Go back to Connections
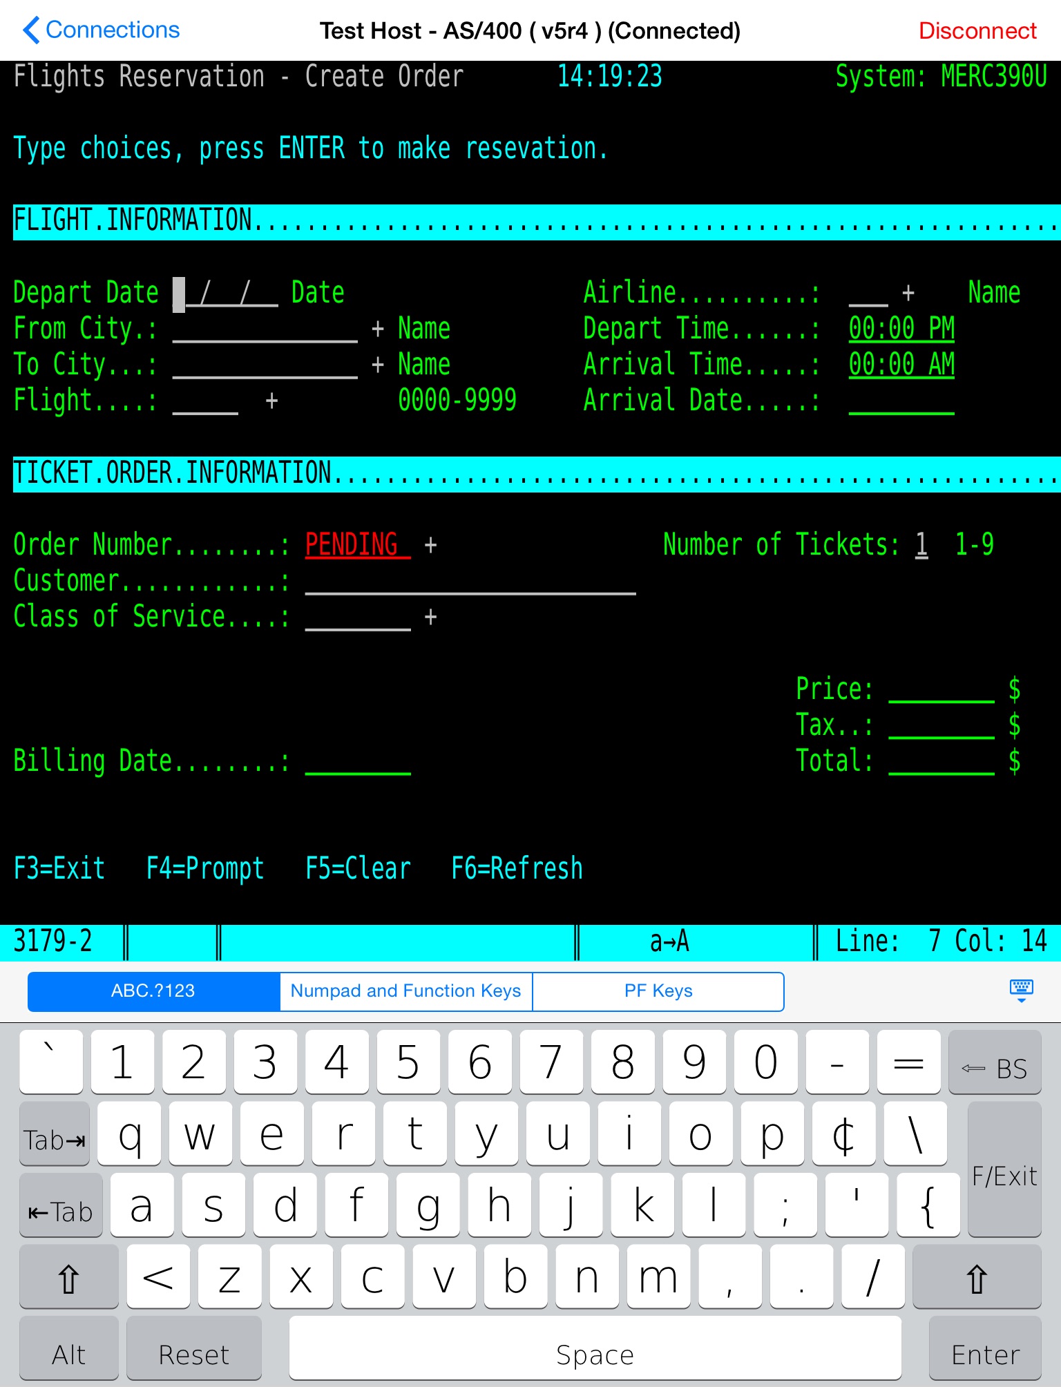Viewport: 1061px width, 1387px height. pyautogui.click(x=101, y=30)
